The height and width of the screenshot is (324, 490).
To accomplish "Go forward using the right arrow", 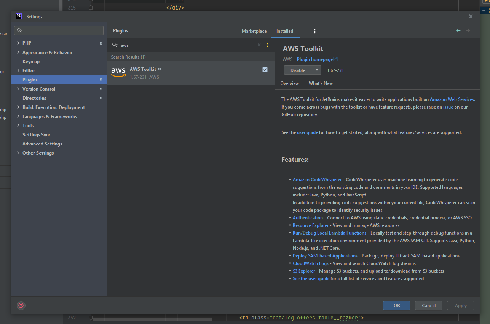I will pos(468,30).
